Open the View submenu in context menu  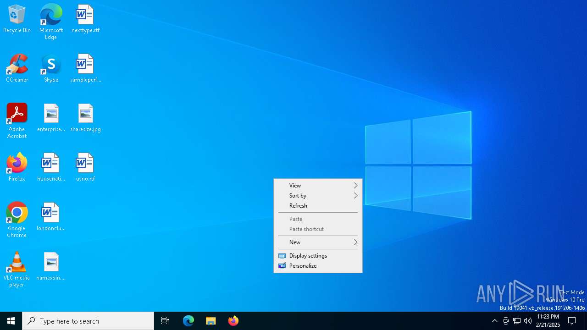(x=318, y=186)
